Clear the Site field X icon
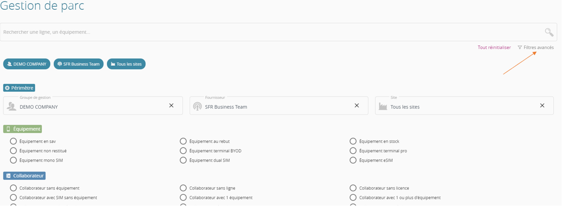This screenshot has width=564, height=207. coord(542,105)
